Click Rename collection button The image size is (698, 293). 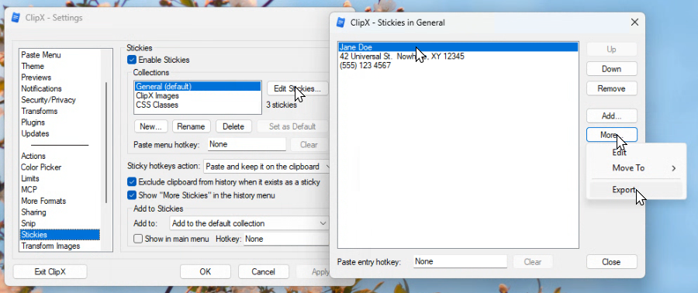(x=192, y=126)
